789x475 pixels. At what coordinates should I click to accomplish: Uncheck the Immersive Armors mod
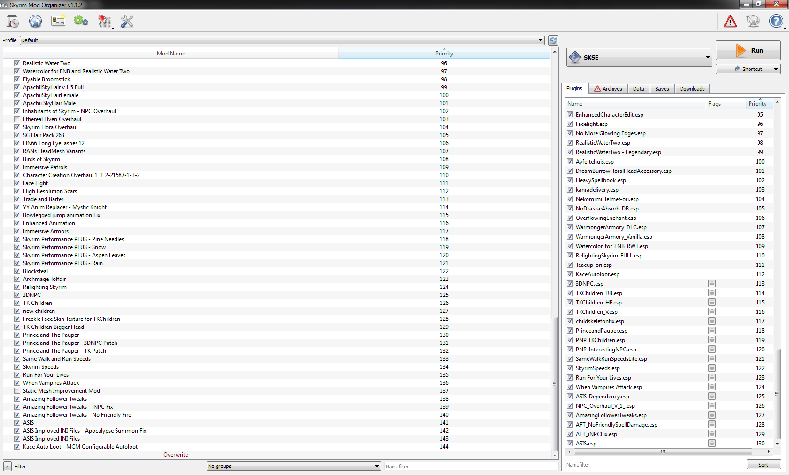click(x=17, y=231)
